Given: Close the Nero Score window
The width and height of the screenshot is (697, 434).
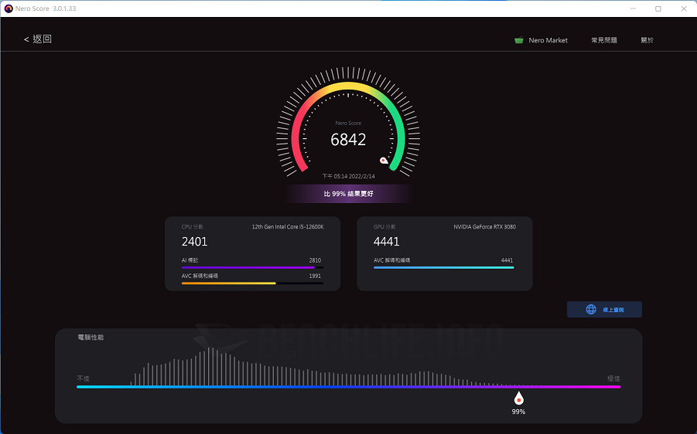Looking at the screenshot, I should 684,8.
